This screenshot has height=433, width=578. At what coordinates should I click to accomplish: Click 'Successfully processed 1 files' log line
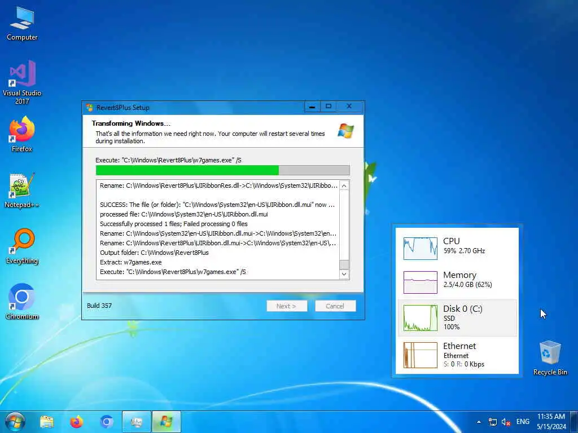[174, 224]
